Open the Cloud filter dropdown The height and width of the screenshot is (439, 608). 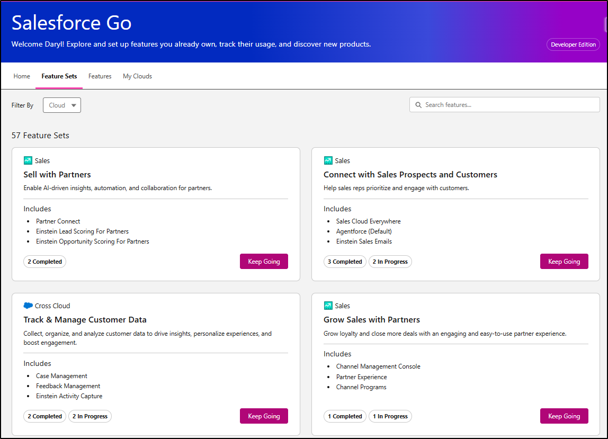(x=62, y=105)
